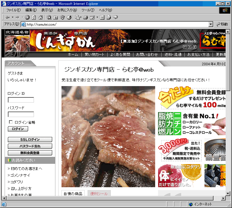The image size is (232, 208).
Task: Open the Back history dropdown arrow
Action: [12, 17]
